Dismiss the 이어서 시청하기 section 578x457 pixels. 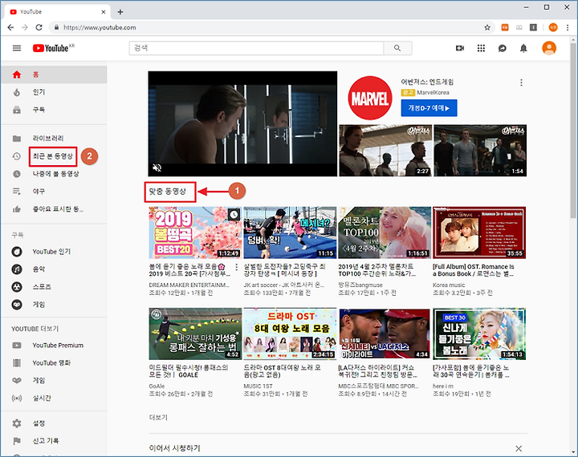519,448
